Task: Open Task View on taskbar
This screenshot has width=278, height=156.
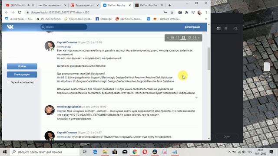Action: tap(85, 152)
